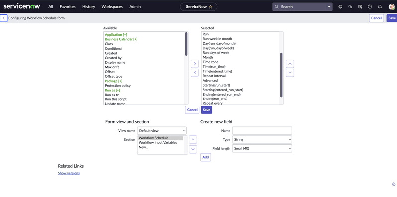The image size is (397, 197).
Task: Click the Selected list scrollbar
Action: [x=281, y=75]
